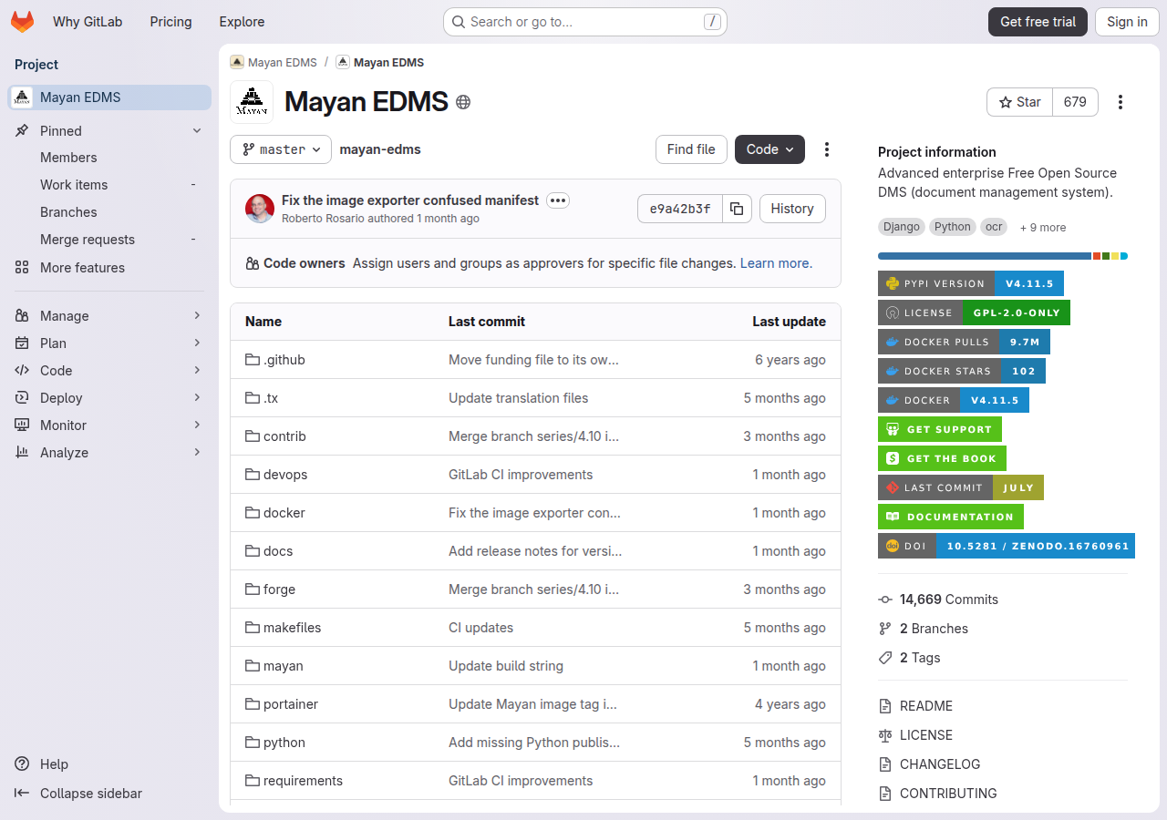Open Explore in top navigation
This screenshot has width=1167, height=820.
click(242, 22)
